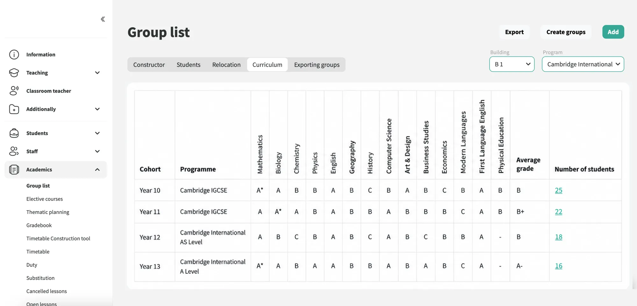Screen dimensions: 637x306
Task: Click Year 11 Biology grade A*
Action: 278,212
